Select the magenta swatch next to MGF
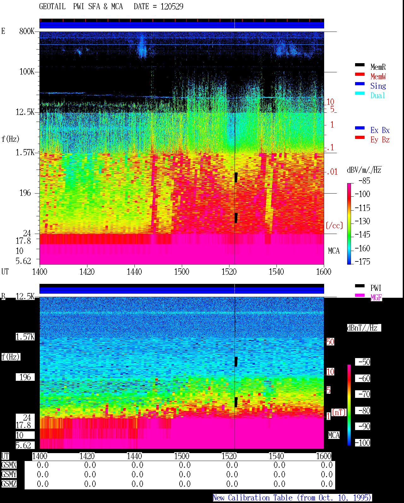 (x=360, y=296)
